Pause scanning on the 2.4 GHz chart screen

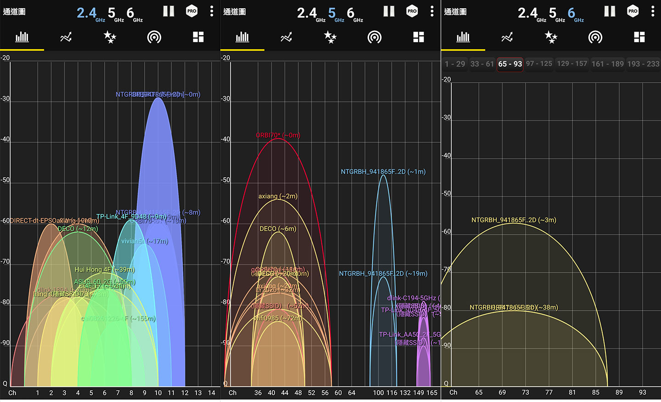pyautogui.click(x=168, y=11)
